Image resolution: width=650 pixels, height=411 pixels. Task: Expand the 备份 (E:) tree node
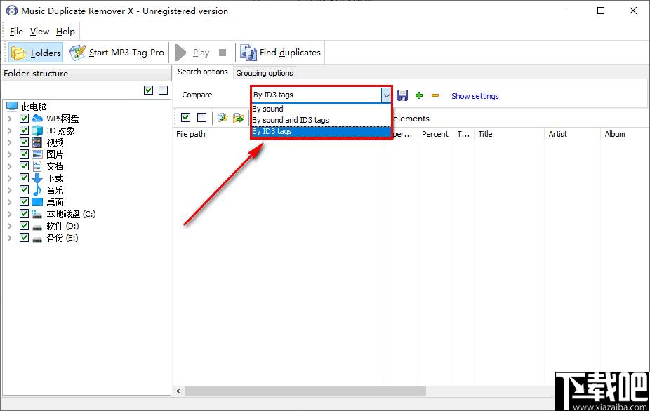click(x=10, y=238)
